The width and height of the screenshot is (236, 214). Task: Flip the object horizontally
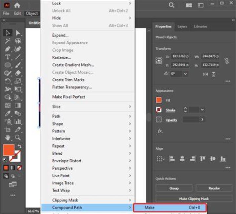206,74
